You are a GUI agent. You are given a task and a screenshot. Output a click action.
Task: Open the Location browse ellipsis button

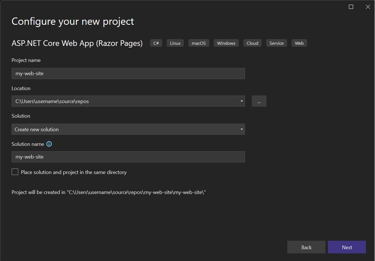(x=259, y=101)
